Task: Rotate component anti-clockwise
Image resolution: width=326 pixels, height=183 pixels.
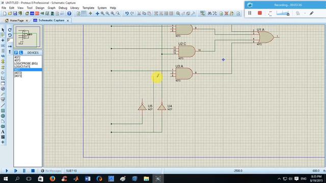Action: [x=10, y=35]
